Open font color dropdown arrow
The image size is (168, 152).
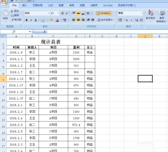pos(60,20)
